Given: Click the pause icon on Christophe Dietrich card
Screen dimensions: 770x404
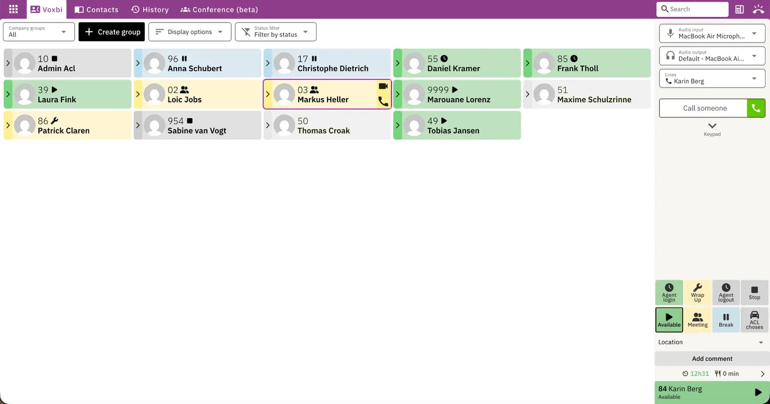Looking at the screenshot, I should click(314, 59).
